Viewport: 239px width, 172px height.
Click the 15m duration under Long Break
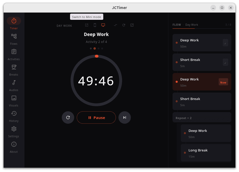click(192, 157)
